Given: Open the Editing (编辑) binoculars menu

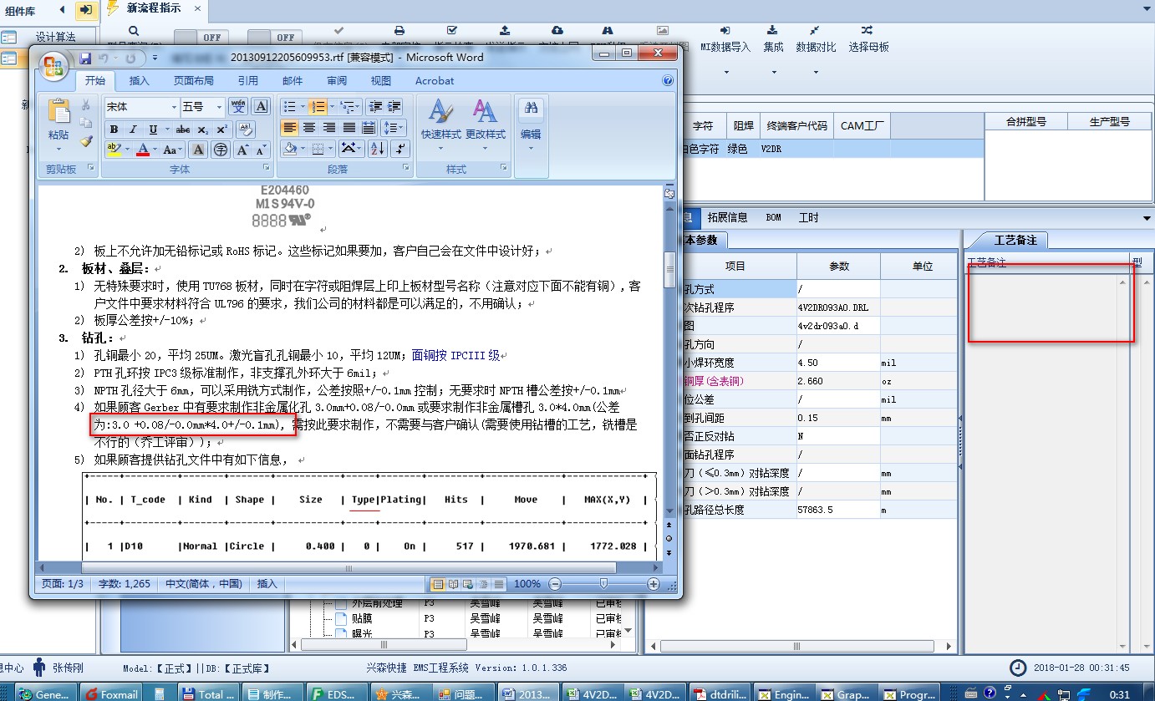Looking at the screenshot, I should [531, 125].
